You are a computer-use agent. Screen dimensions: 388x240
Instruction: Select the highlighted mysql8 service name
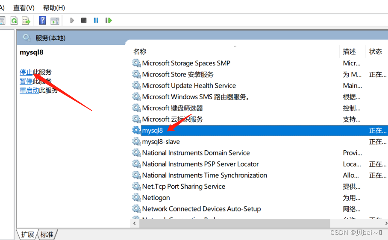(153, 130)
